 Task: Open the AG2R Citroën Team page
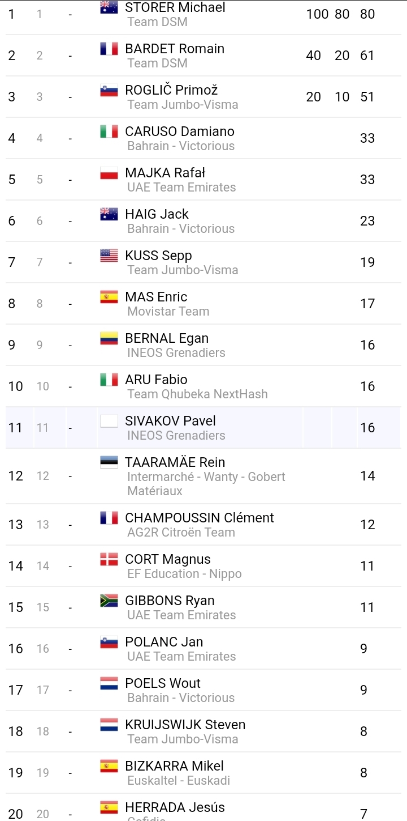pos(181,532)
